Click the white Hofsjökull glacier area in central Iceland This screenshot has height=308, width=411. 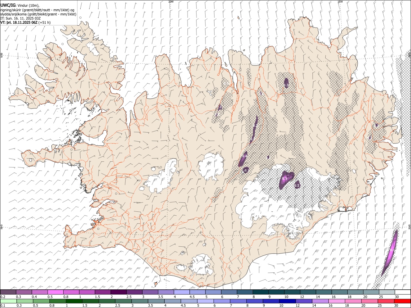(210, 166)
